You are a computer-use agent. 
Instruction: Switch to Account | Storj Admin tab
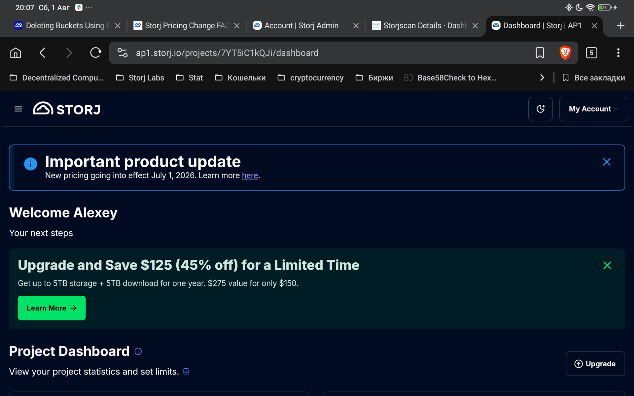point(301,26)
